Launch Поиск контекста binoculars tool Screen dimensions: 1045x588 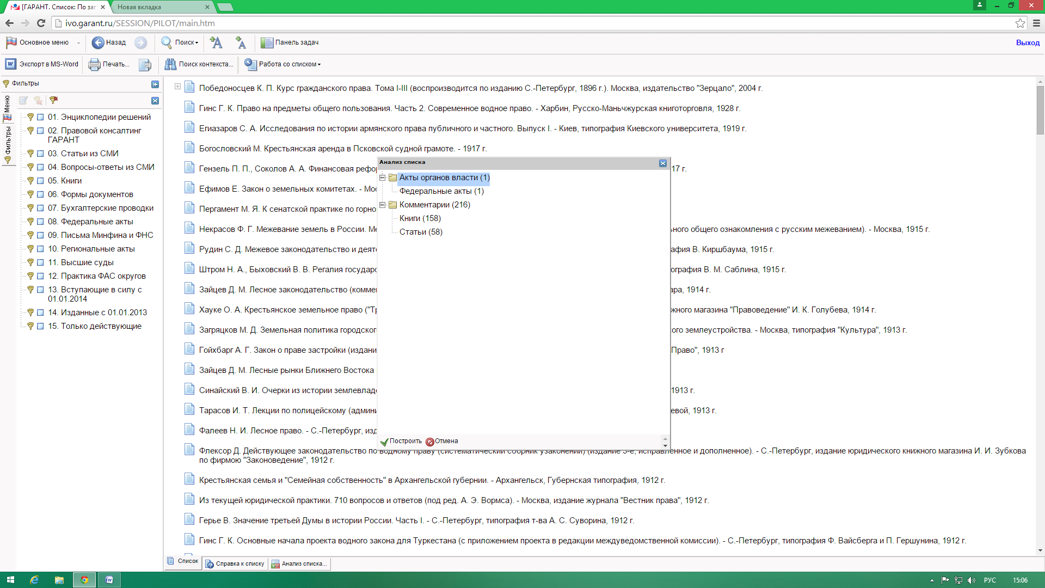point(170,64)
